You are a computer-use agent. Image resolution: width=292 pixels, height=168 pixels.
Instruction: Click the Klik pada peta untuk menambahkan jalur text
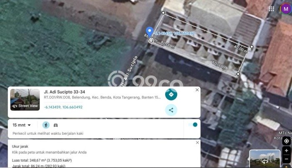click(x=49, y=153)
